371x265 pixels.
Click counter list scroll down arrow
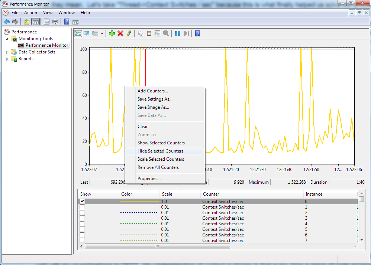tap(362, 240)
